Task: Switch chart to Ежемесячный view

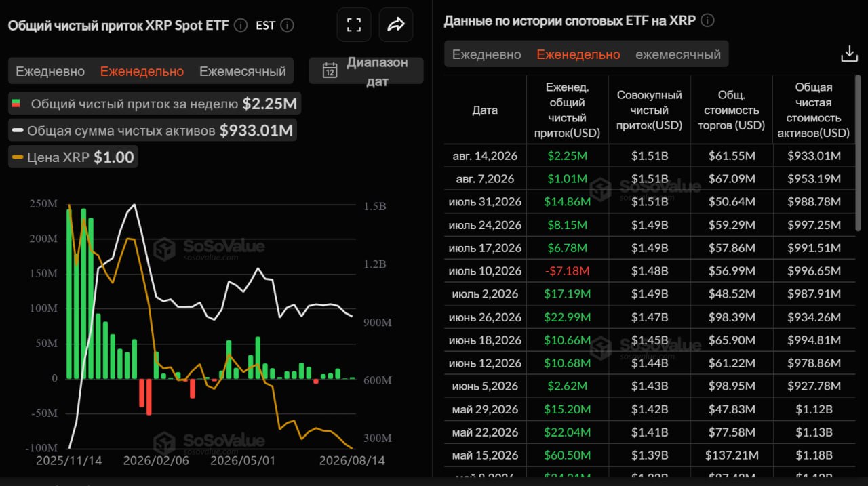Action: point(243,71)
